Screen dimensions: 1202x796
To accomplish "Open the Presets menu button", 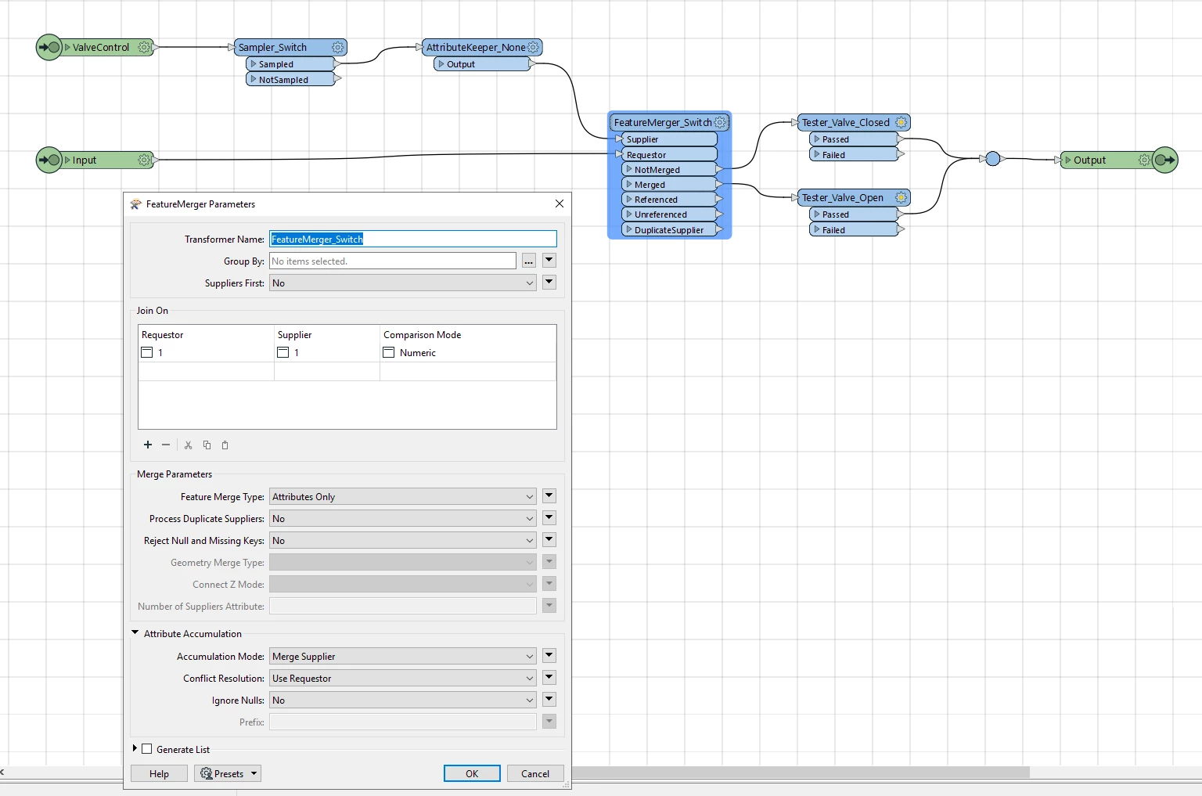I will point(228,773).
